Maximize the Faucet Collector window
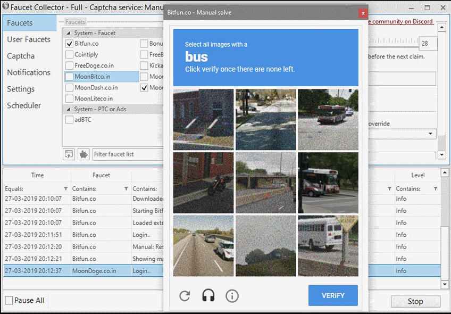 coord(427,8)
